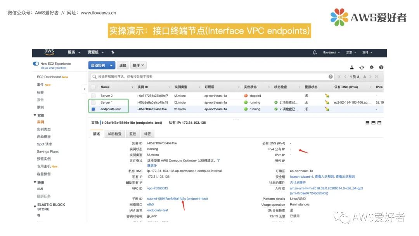Select instance ID i-05b2e8a0afcb45c19 cell
The height and width of the screenshot is (236, 419).
(153, 102)
